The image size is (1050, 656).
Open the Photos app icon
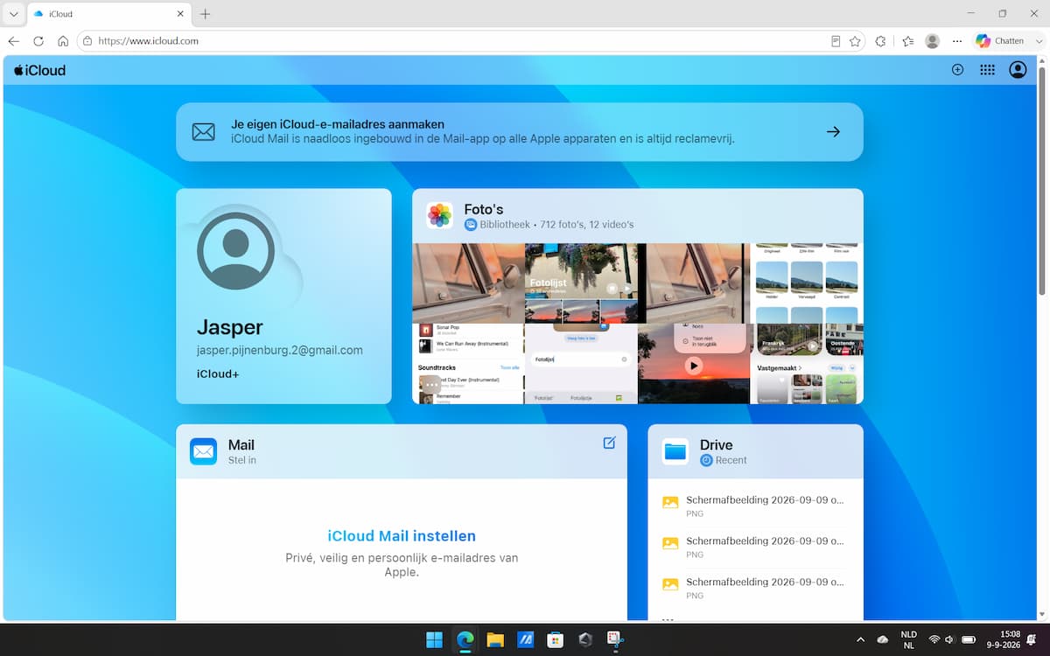tap(439, 215)
